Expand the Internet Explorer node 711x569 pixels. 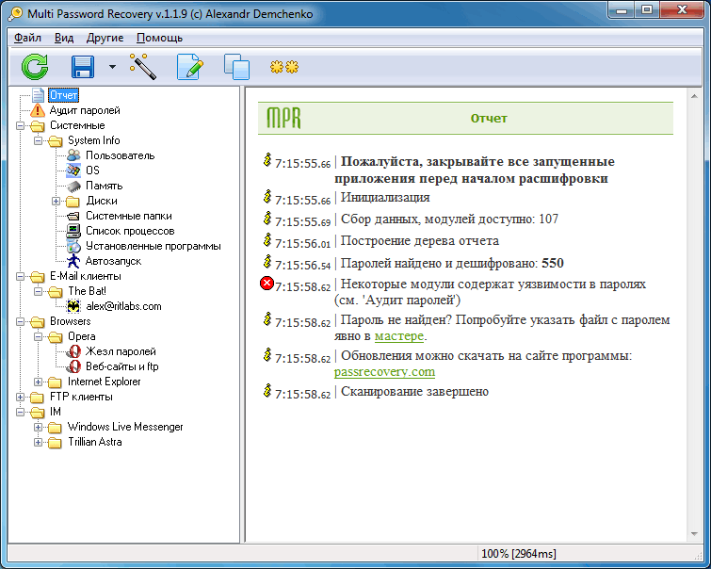point(38,382)
